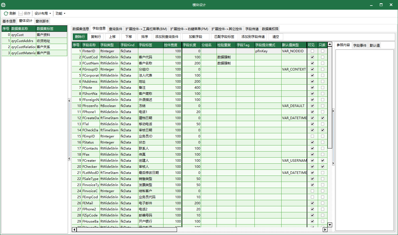Viewport: 398px width, 235px height.
Task: Click the grid scroll-down arrow
Action: pos(330,225)
